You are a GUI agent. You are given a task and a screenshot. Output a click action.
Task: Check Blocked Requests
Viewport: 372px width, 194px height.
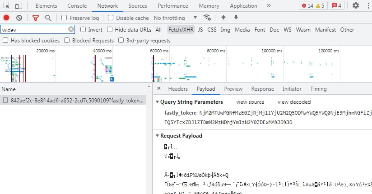(x=67, y=40)
